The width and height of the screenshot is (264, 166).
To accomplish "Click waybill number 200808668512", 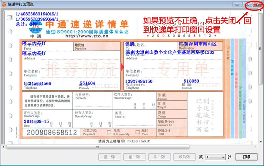I will coord(52,133).
